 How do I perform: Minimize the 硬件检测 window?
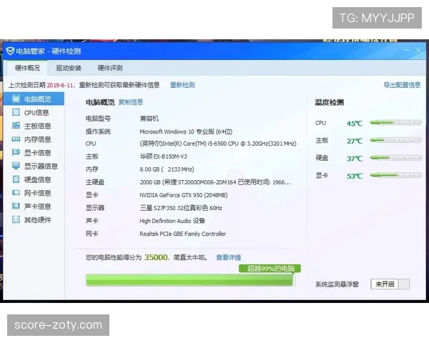pos(407,50)
